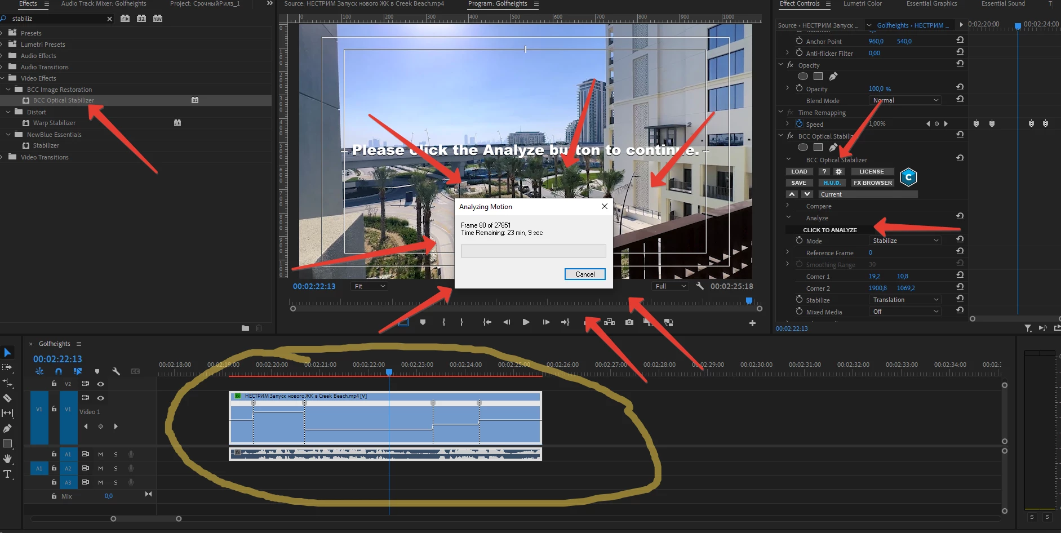This screenshot has width=1061, height=533.
Task: Mark In point bracket icon
Action: (x=444, y=322)
